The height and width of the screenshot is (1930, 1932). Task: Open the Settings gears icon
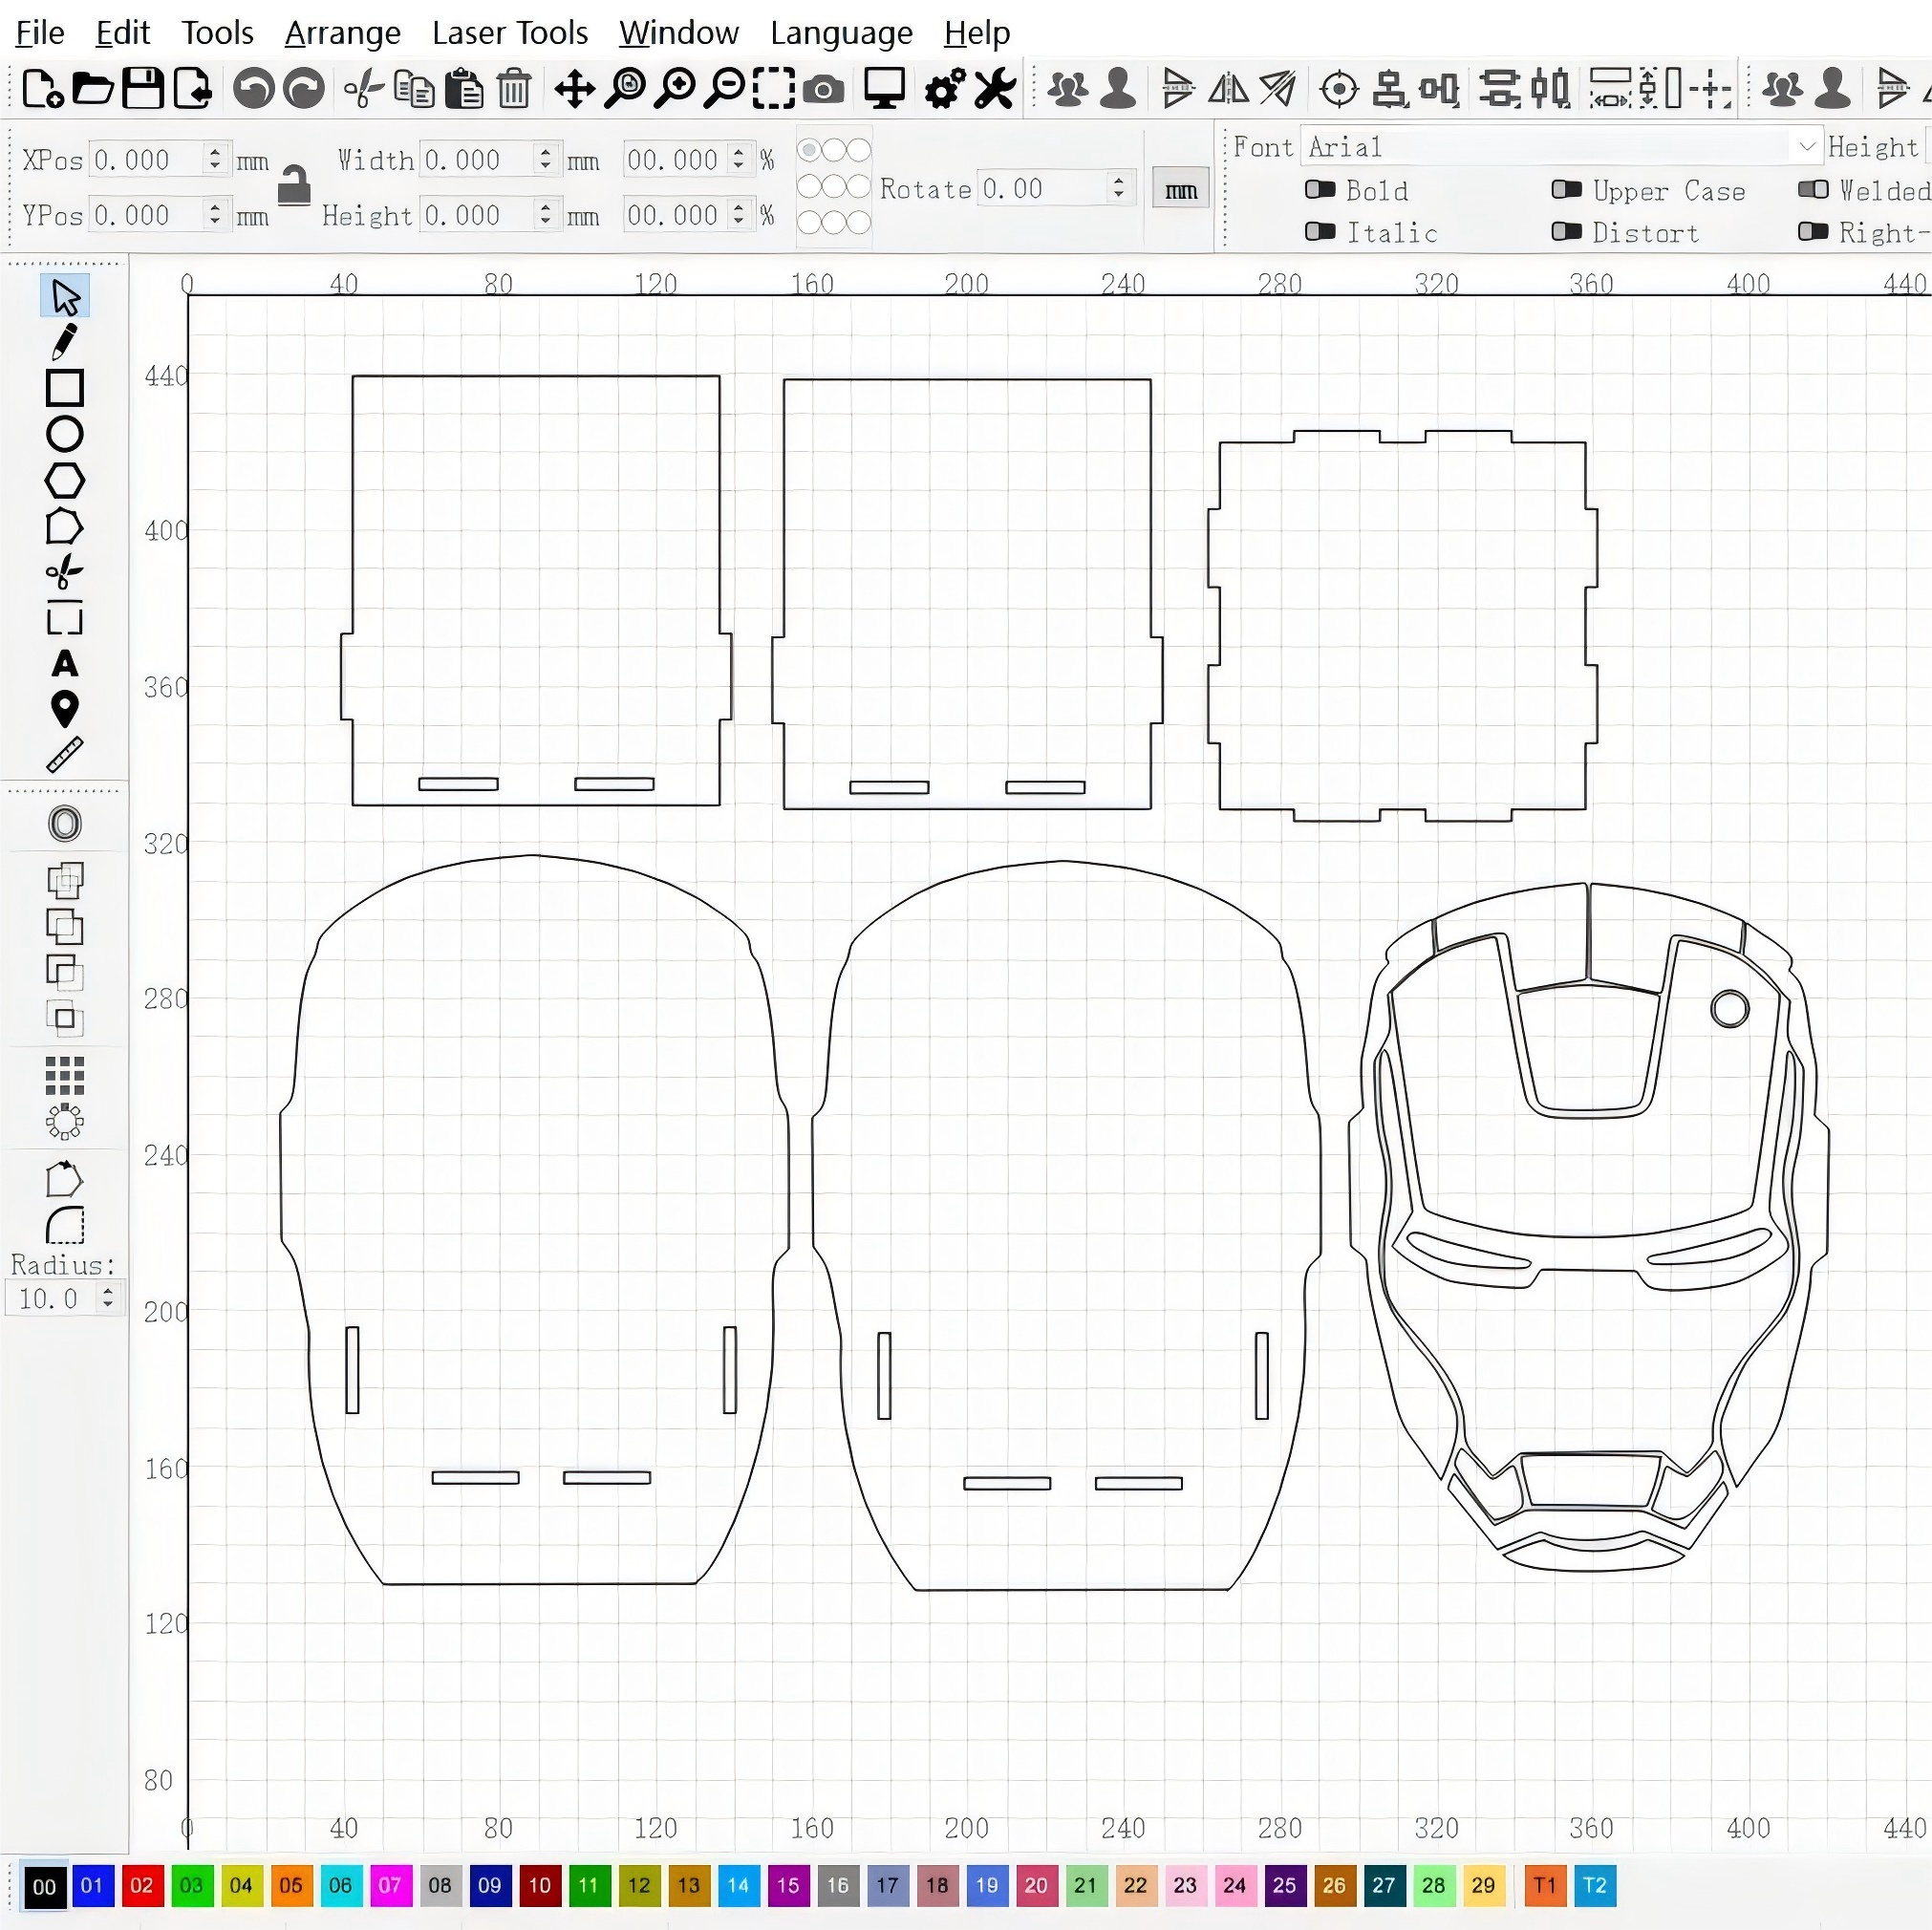point(945,88)
